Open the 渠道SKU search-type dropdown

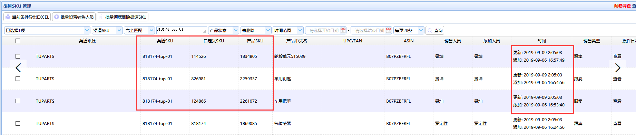107,30
